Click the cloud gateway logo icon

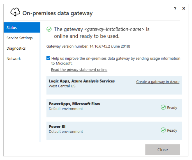tap(15, 12)
